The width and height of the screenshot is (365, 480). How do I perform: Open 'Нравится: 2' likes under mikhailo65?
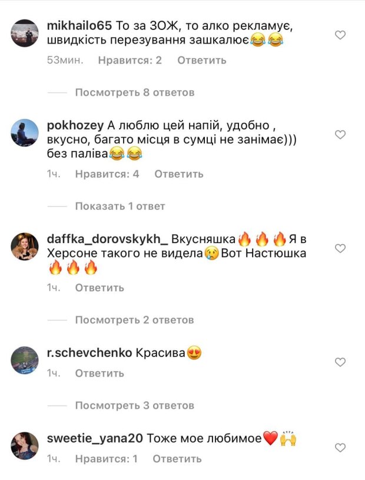(x=130, y=61)
